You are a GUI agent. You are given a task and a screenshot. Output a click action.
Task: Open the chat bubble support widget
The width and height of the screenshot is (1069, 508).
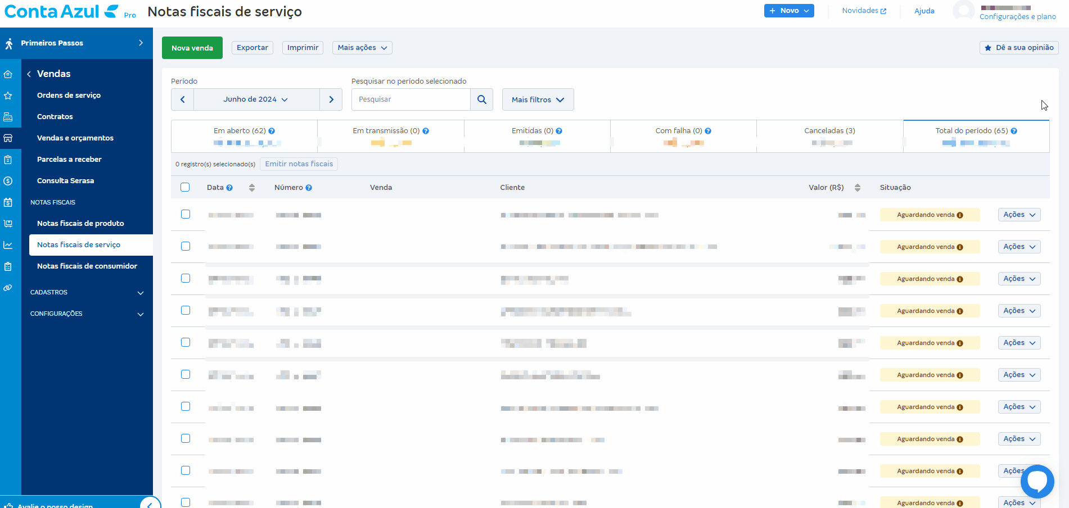pyautogui.click(x=1038, y=481)
